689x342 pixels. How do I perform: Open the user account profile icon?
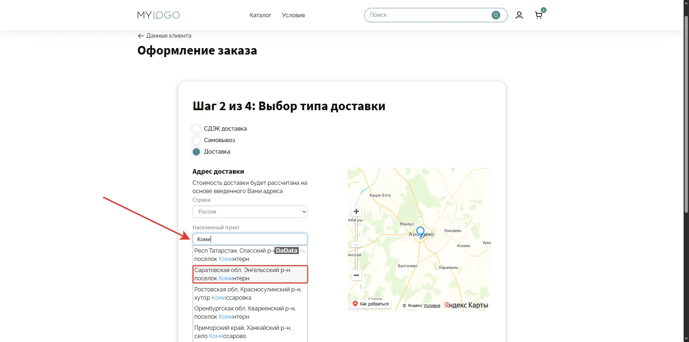[x=519, y=15]
